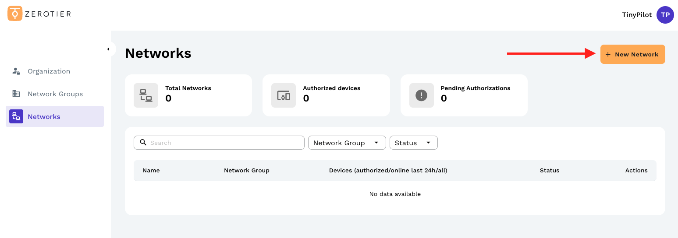The image size is (678, 238).
Task: Create a network with the New Network button
Action: (632, 54)
